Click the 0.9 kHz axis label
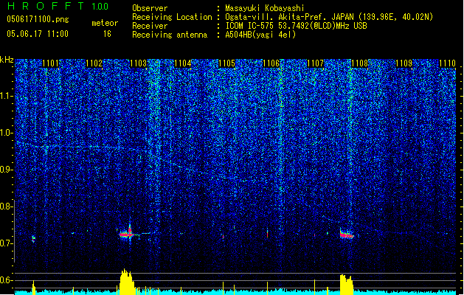This screenshot has height=295, width=464. click(7, 170)
